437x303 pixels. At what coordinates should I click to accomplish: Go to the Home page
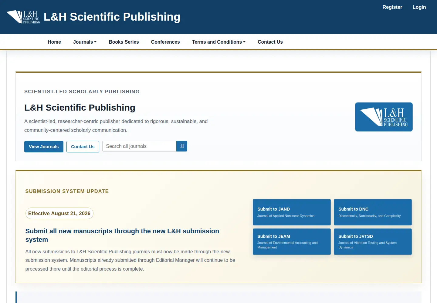click(54, 42)
